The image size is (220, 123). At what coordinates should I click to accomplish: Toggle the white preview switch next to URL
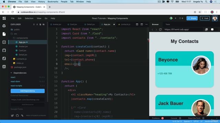[x=212, y=29]
